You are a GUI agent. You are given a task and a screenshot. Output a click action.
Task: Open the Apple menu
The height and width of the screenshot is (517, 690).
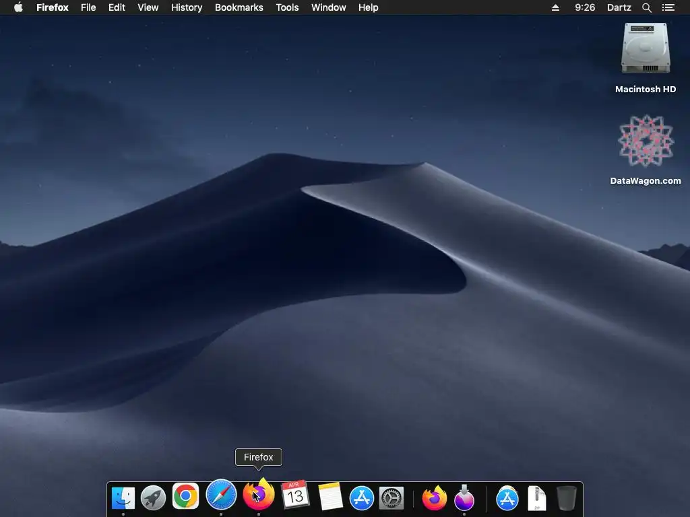click(18, 7)
